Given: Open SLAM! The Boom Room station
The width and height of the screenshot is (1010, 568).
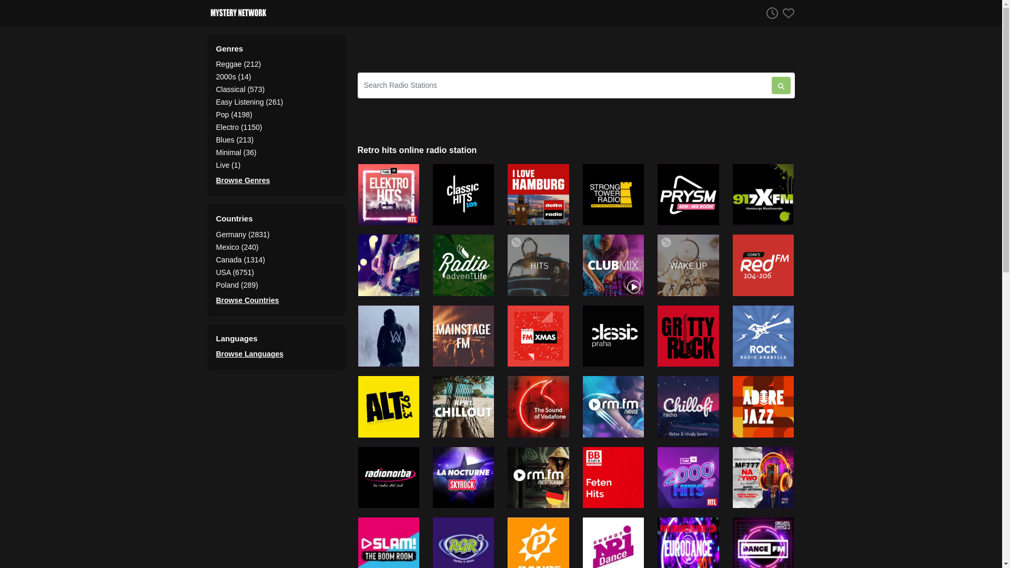Looking at the screenshot, I should [x=389, y=543].
